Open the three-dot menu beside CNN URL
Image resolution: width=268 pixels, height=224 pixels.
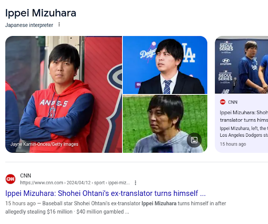[x=135, y=183]
